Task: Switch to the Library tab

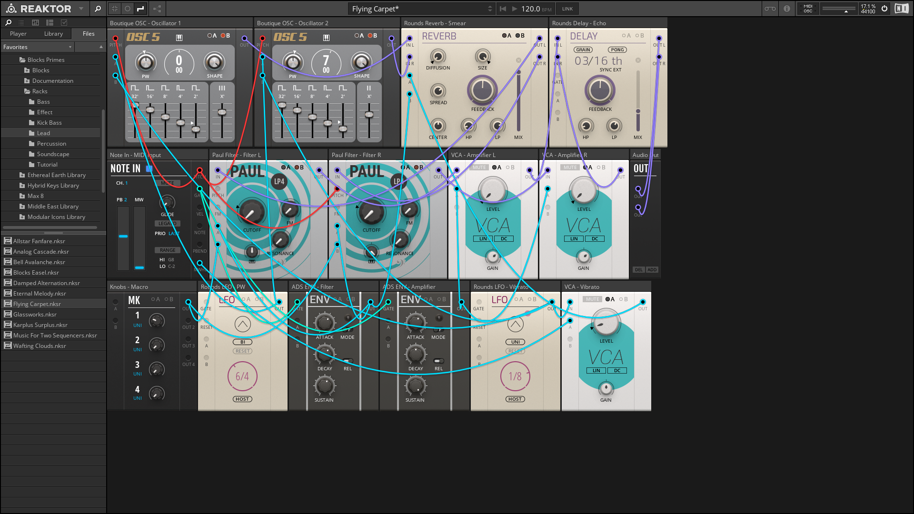Action: coord(53,34)
